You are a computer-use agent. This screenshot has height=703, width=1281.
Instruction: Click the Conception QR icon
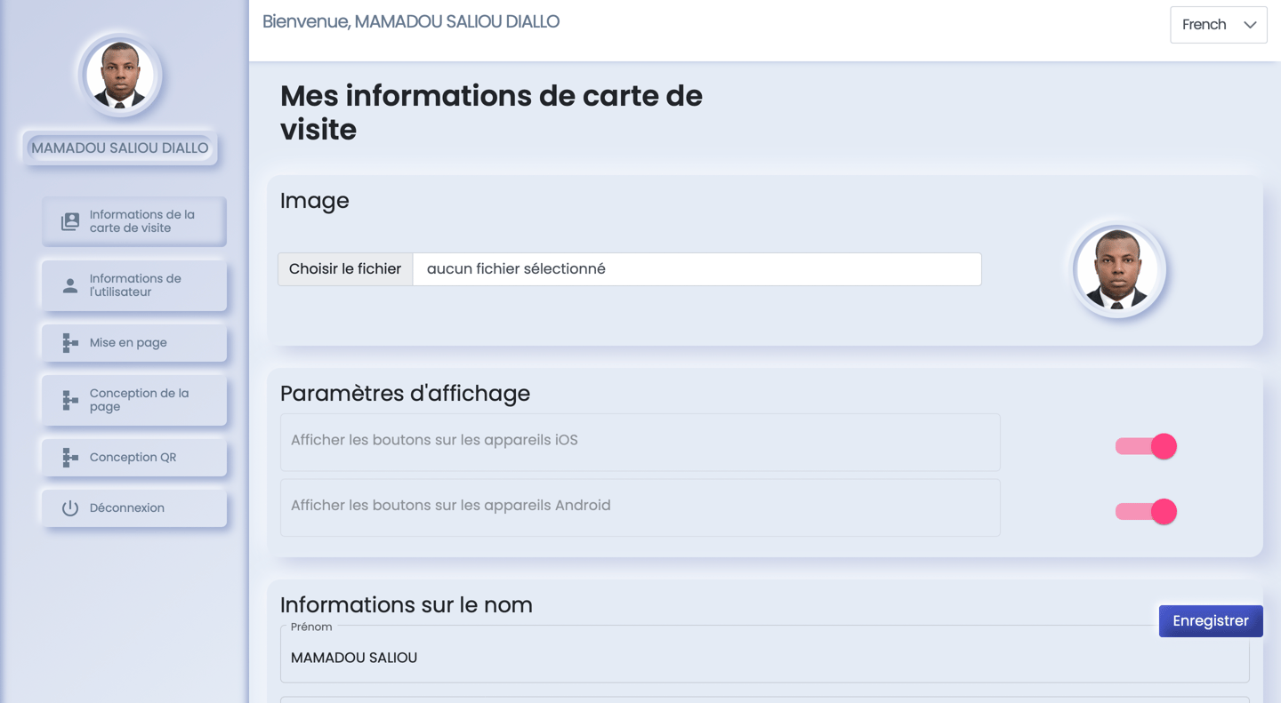tap(70, 458)
